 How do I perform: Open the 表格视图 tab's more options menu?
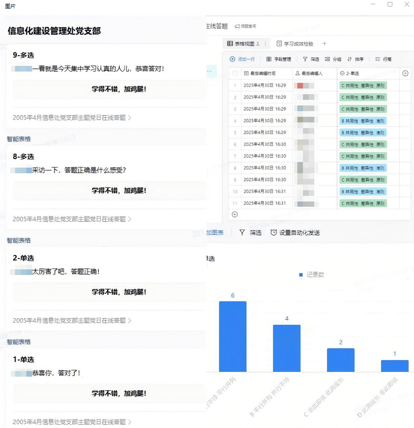point(265,44)
